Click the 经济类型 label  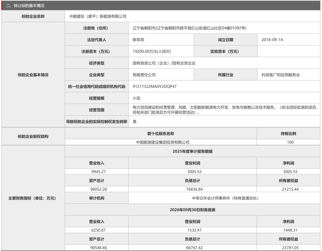97,63
